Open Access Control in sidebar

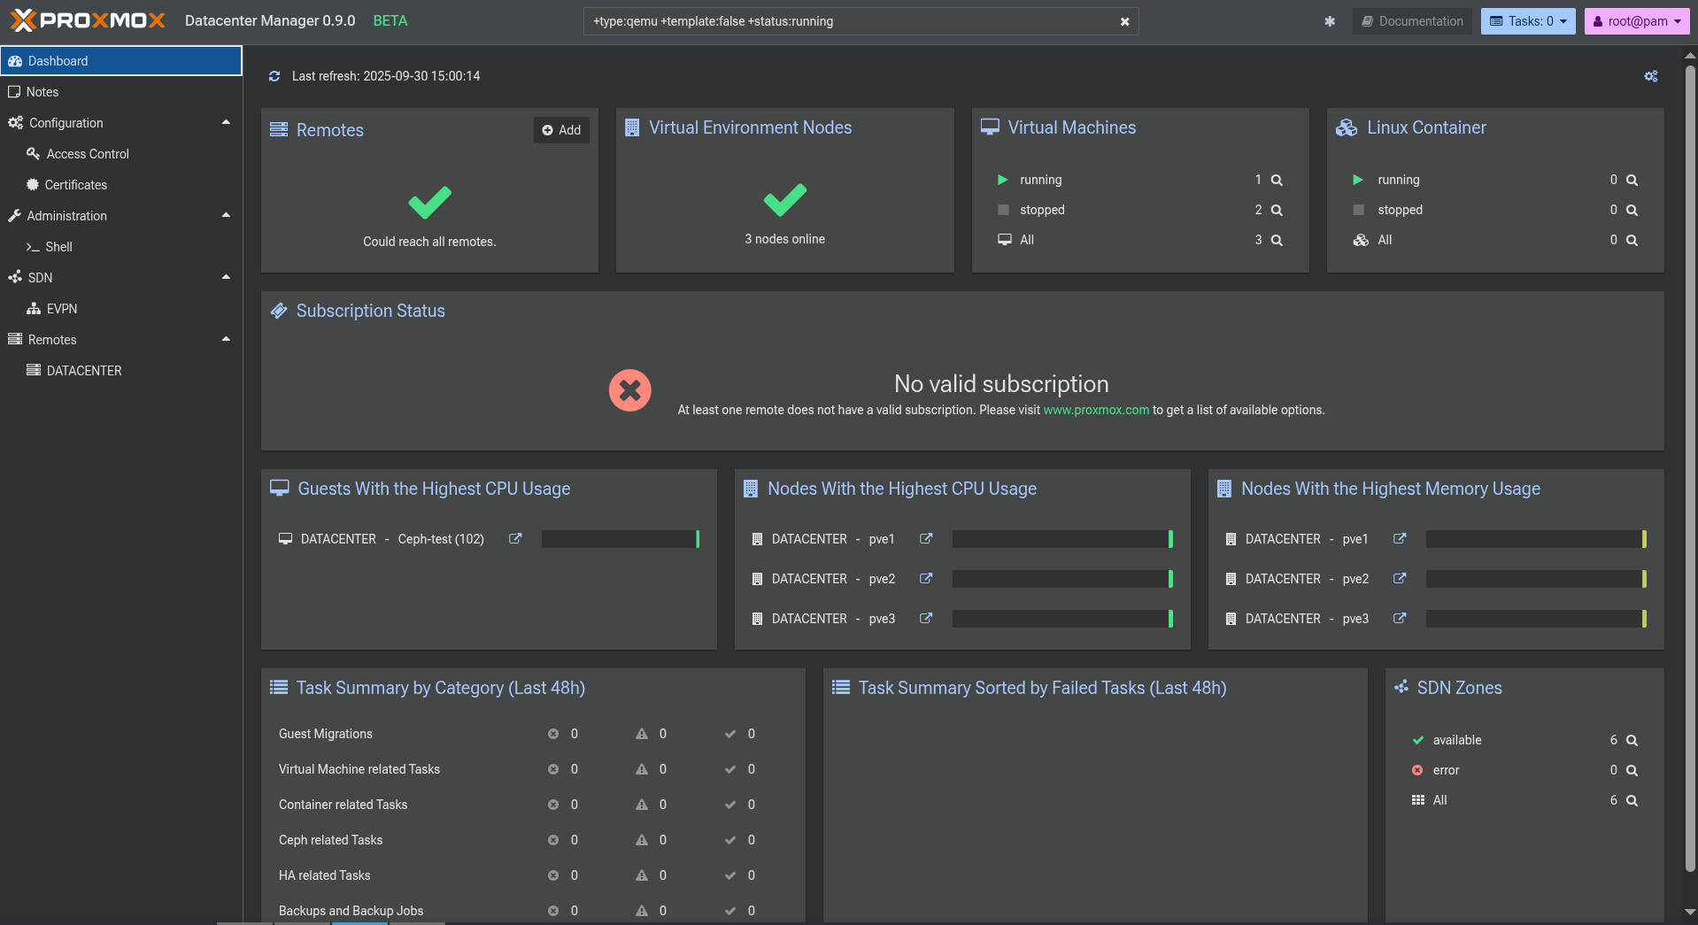coord(88,154)
